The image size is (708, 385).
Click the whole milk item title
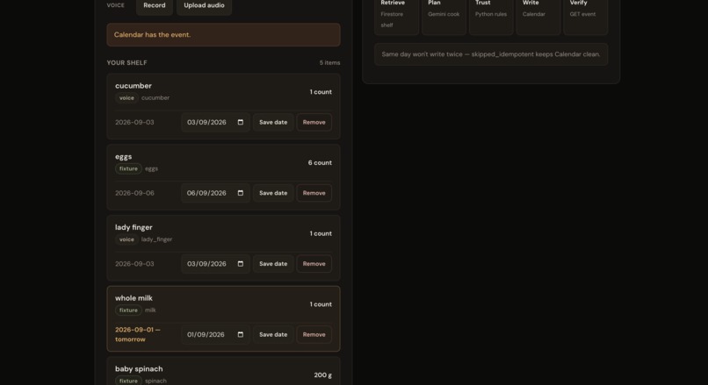point(134,298)
